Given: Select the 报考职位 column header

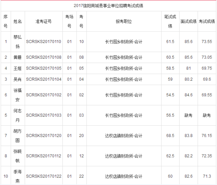Looking at the screenshot, I should tap(124, 21).
